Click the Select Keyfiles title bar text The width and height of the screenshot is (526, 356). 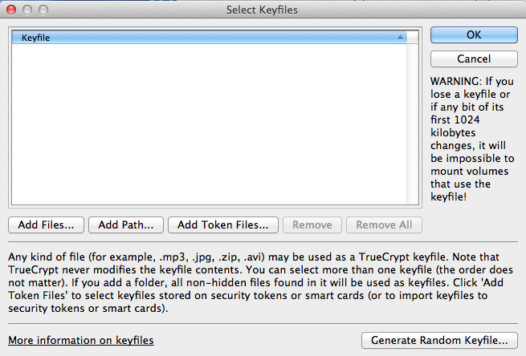(263, 10)
